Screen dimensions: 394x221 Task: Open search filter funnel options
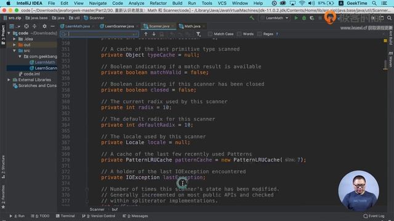(198, 34)
